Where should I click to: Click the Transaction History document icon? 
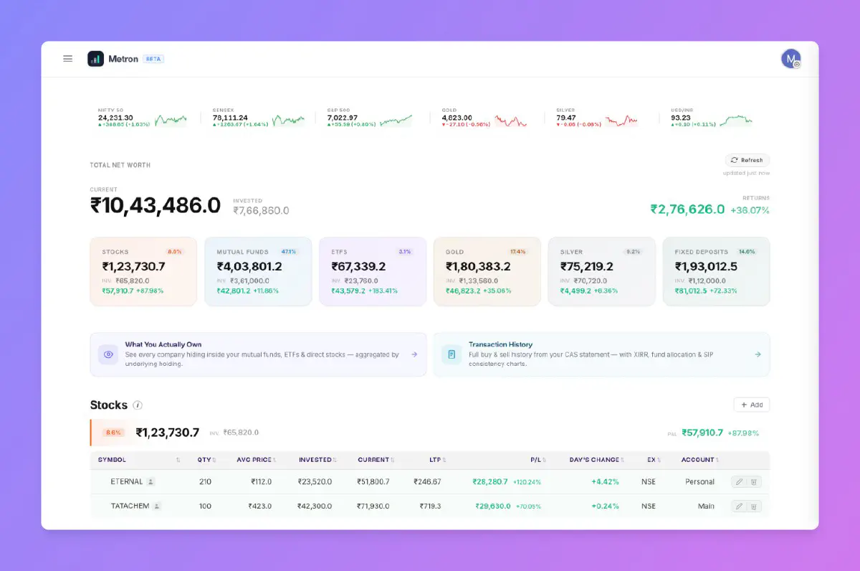(x=451, y=354)
